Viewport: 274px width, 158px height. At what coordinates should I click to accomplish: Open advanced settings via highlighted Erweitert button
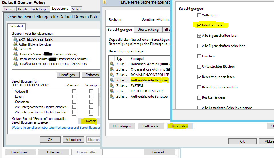pyautogui.click(x=89, y=121)
